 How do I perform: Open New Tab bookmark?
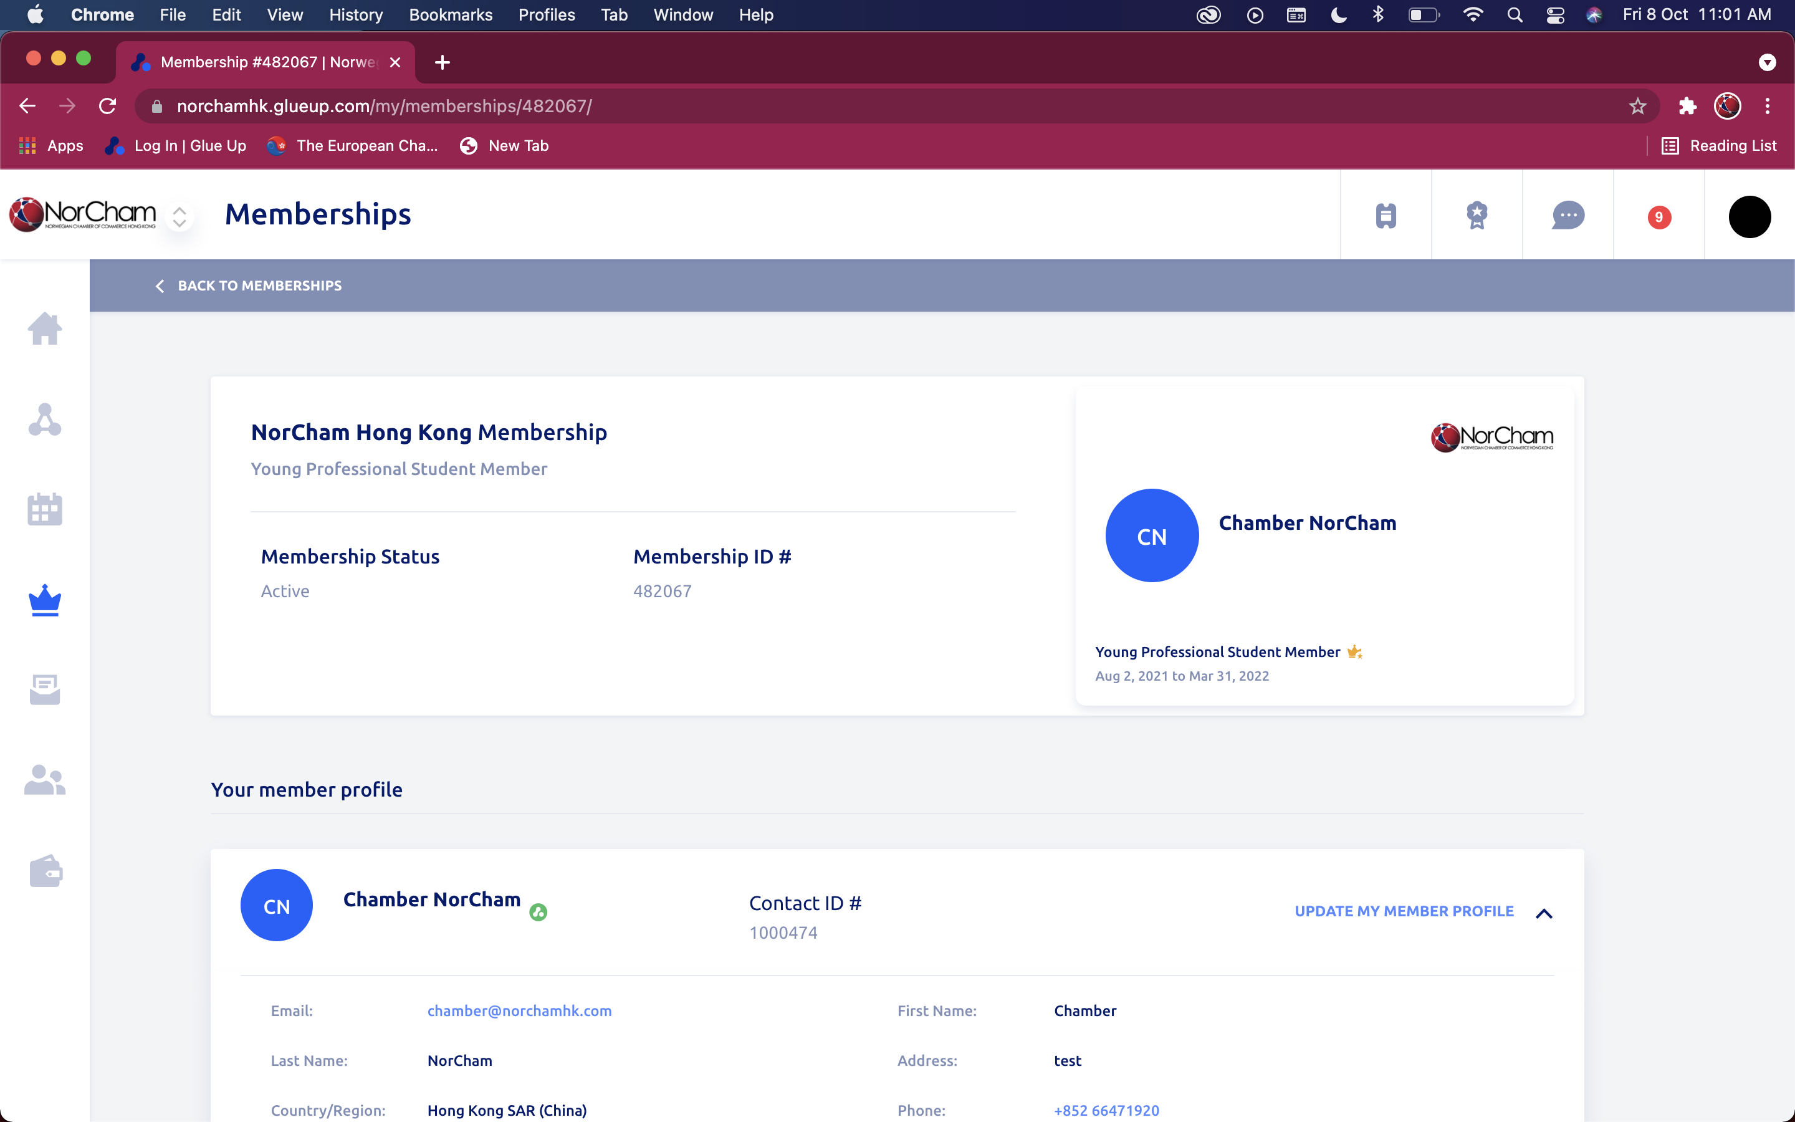pyautogui.click(x=504, y=145)
